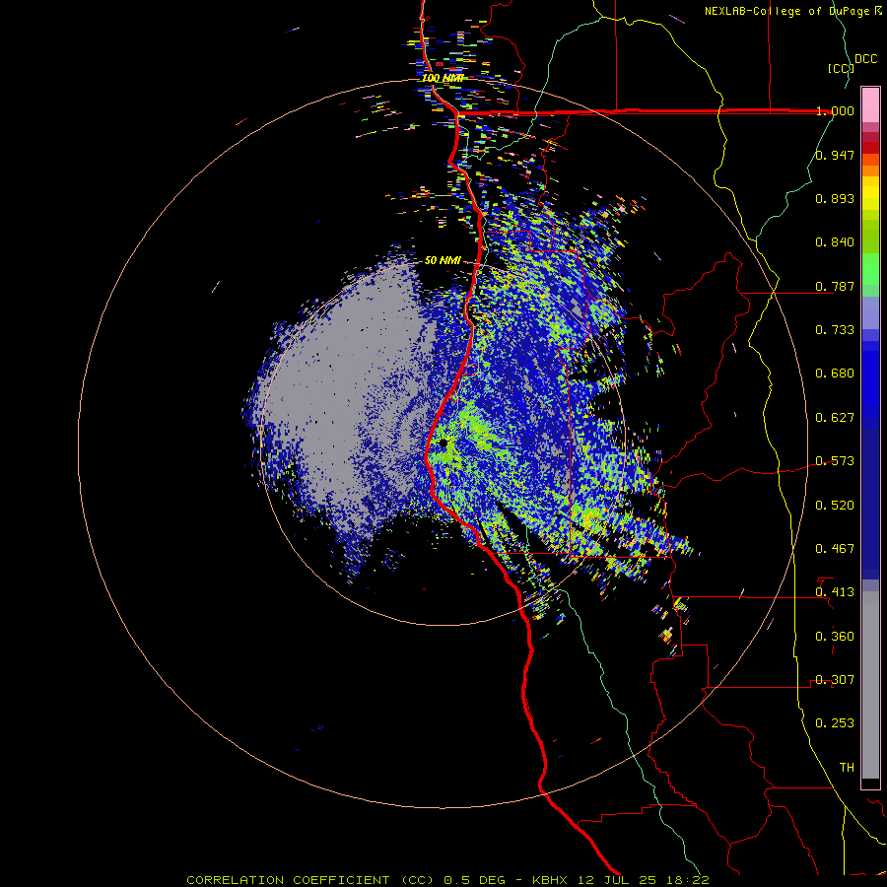Click the 0.413 scale value
Image resolution: width=887 pixels, height=887 pixels.
835,592
